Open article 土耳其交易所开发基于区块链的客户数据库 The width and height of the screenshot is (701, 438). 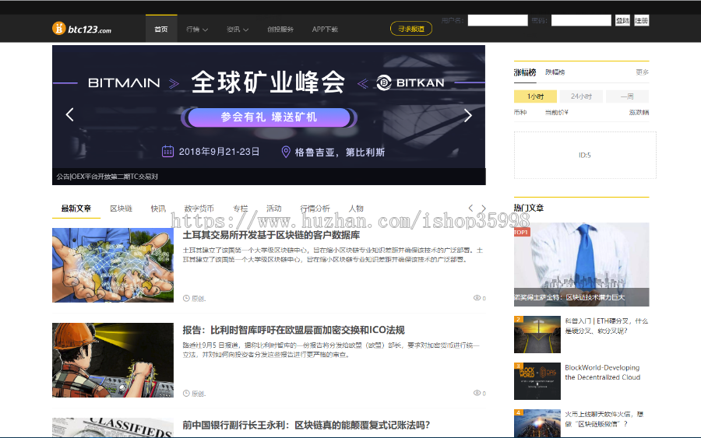pyautogui.click(x=271, y=235)
